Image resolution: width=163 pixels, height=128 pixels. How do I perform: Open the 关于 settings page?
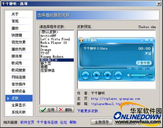coord(19,14)
